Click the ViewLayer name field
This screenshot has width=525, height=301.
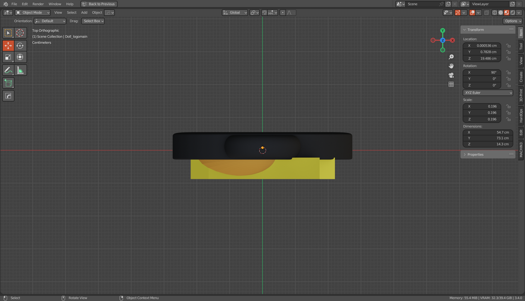click(x=490, y=4)
